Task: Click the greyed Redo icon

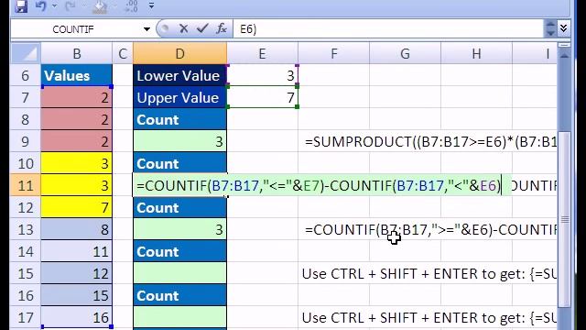Action: pyautogui.click(x=70, y=5)
